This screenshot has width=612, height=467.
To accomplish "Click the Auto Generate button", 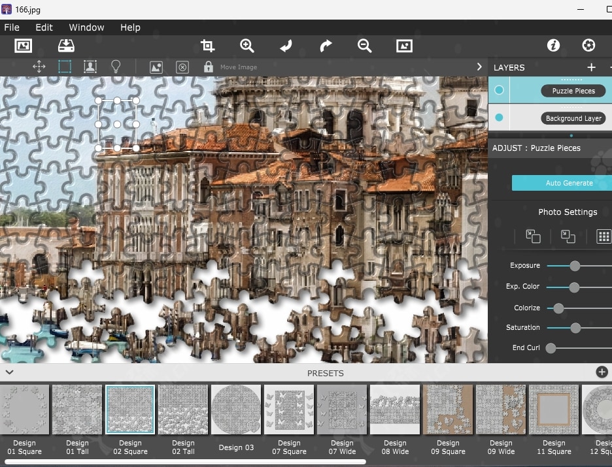I will [568, 183].
